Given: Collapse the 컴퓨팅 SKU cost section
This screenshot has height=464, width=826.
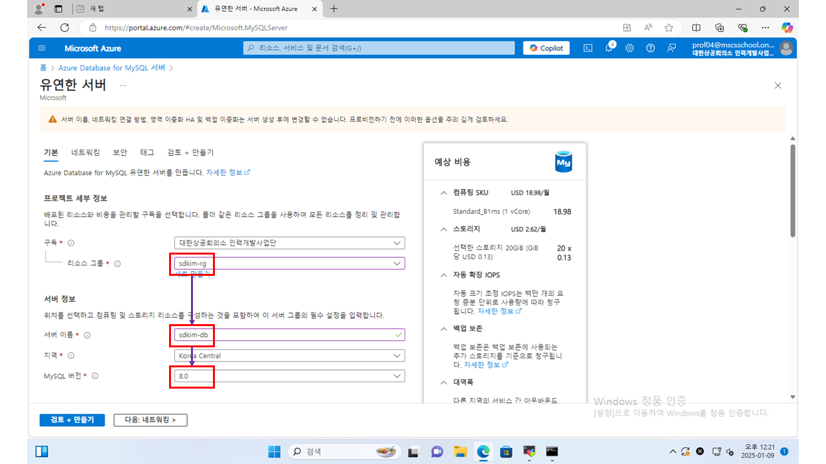Looking at the screenshot, I should pyautogui.click(x=443, y=193).
